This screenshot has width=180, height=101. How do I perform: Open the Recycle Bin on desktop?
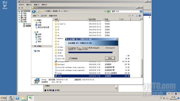point(5,5)
